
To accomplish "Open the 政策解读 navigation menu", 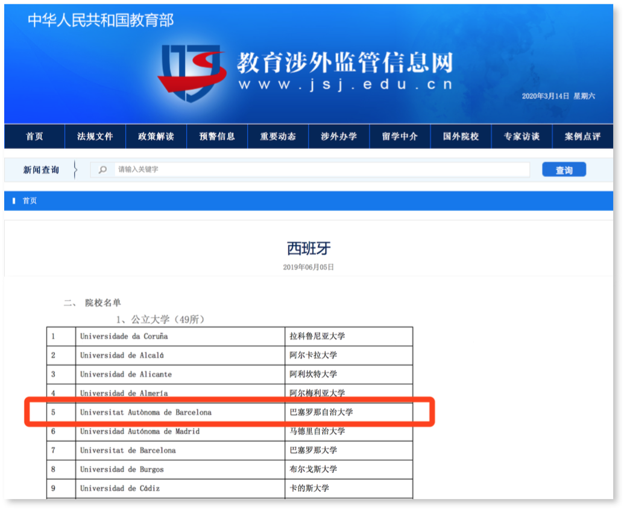I will [156, 136].
